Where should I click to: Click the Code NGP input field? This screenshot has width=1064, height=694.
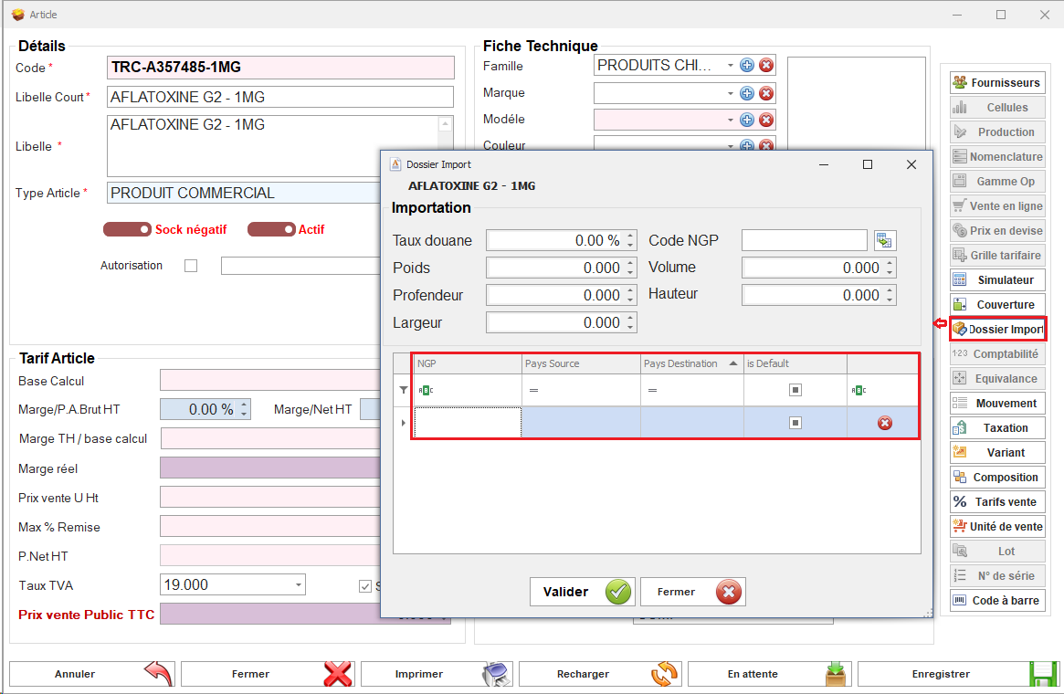tap(804, 241)
